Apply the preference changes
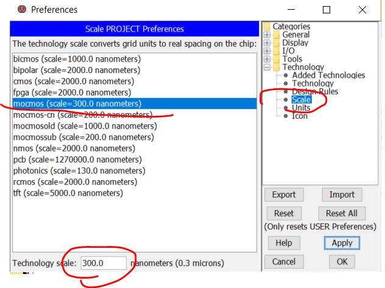 pyautogui.click(x=342, y=243)
